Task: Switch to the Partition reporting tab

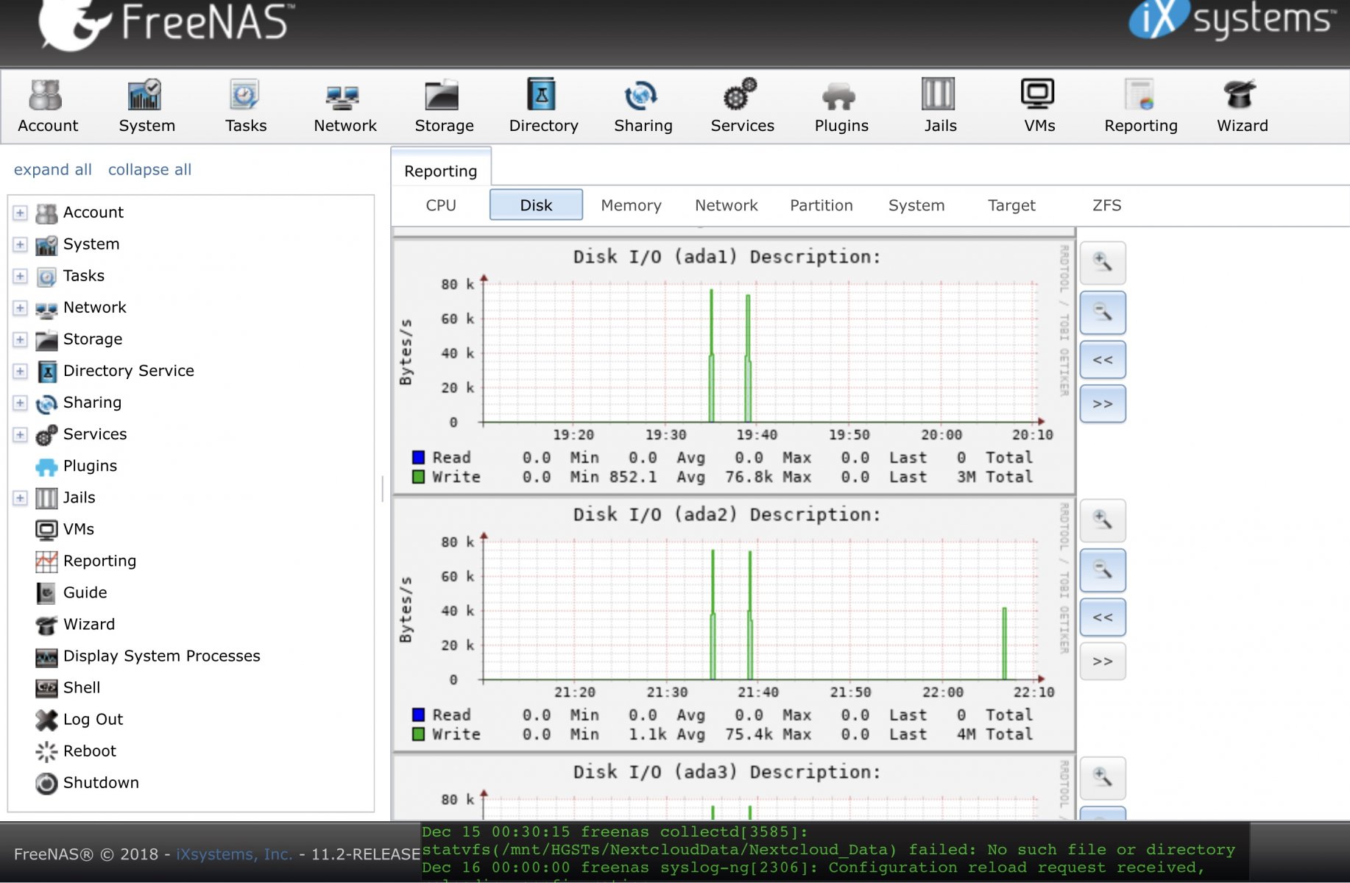Action: 821,205
